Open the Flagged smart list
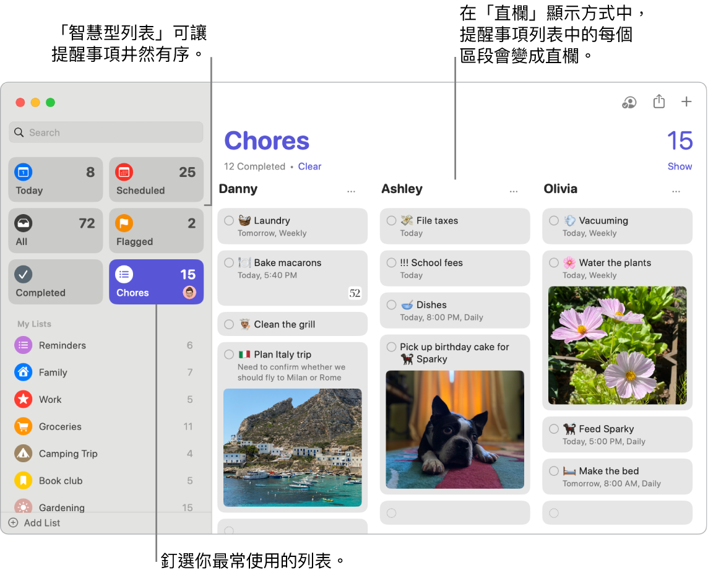708x573 pixels. (x=156, y=231)
